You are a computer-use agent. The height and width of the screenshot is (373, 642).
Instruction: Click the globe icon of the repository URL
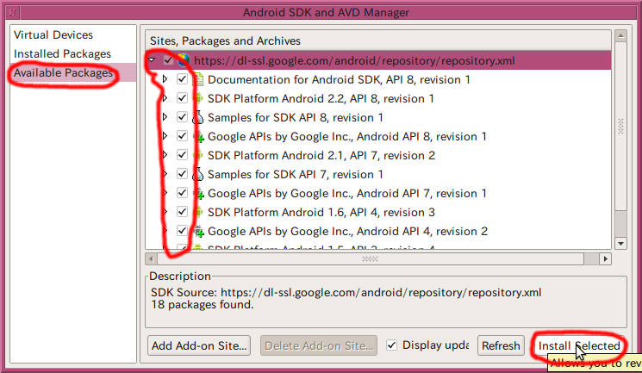(184, 60)
